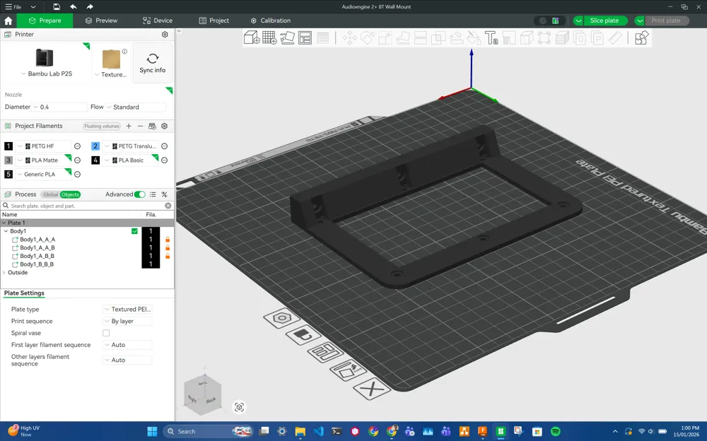Click the Auto orient toolbar icon
This screenshot has width=707, height=441.
[287, 37]
